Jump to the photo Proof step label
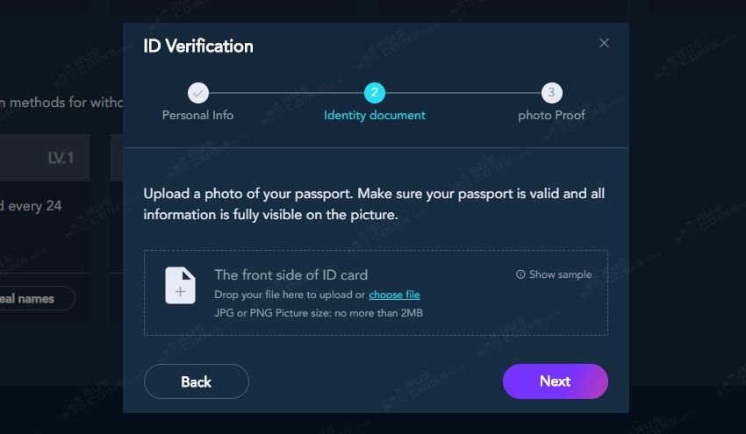This screenshot has width=746, height=434. (x=551, y=115)
